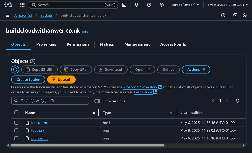Open the Amazon S3 inventory link
The image size is (252, 153).
click(x=140, y=87)
